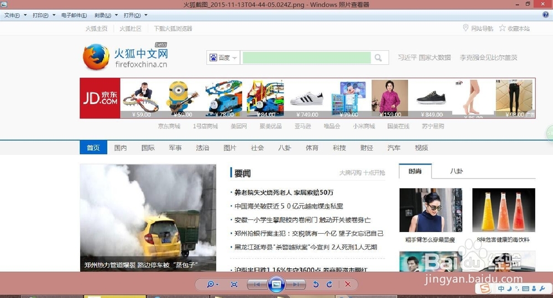553x298 pixels.
Task: Click the 大牌闪购 十点开抢 link
Action: coord(362,173)
